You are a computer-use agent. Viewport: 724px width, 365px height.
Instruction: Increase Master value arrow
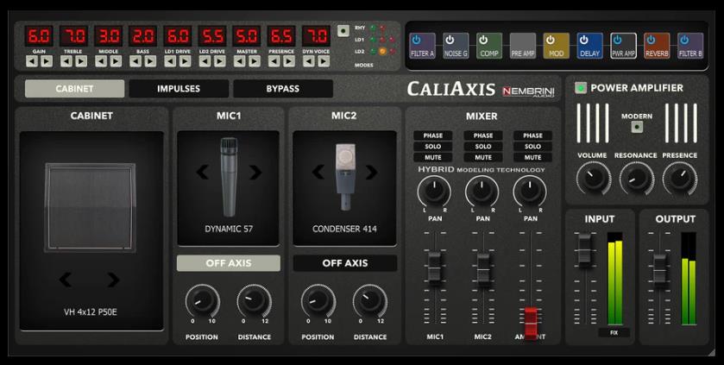[254, 61]
